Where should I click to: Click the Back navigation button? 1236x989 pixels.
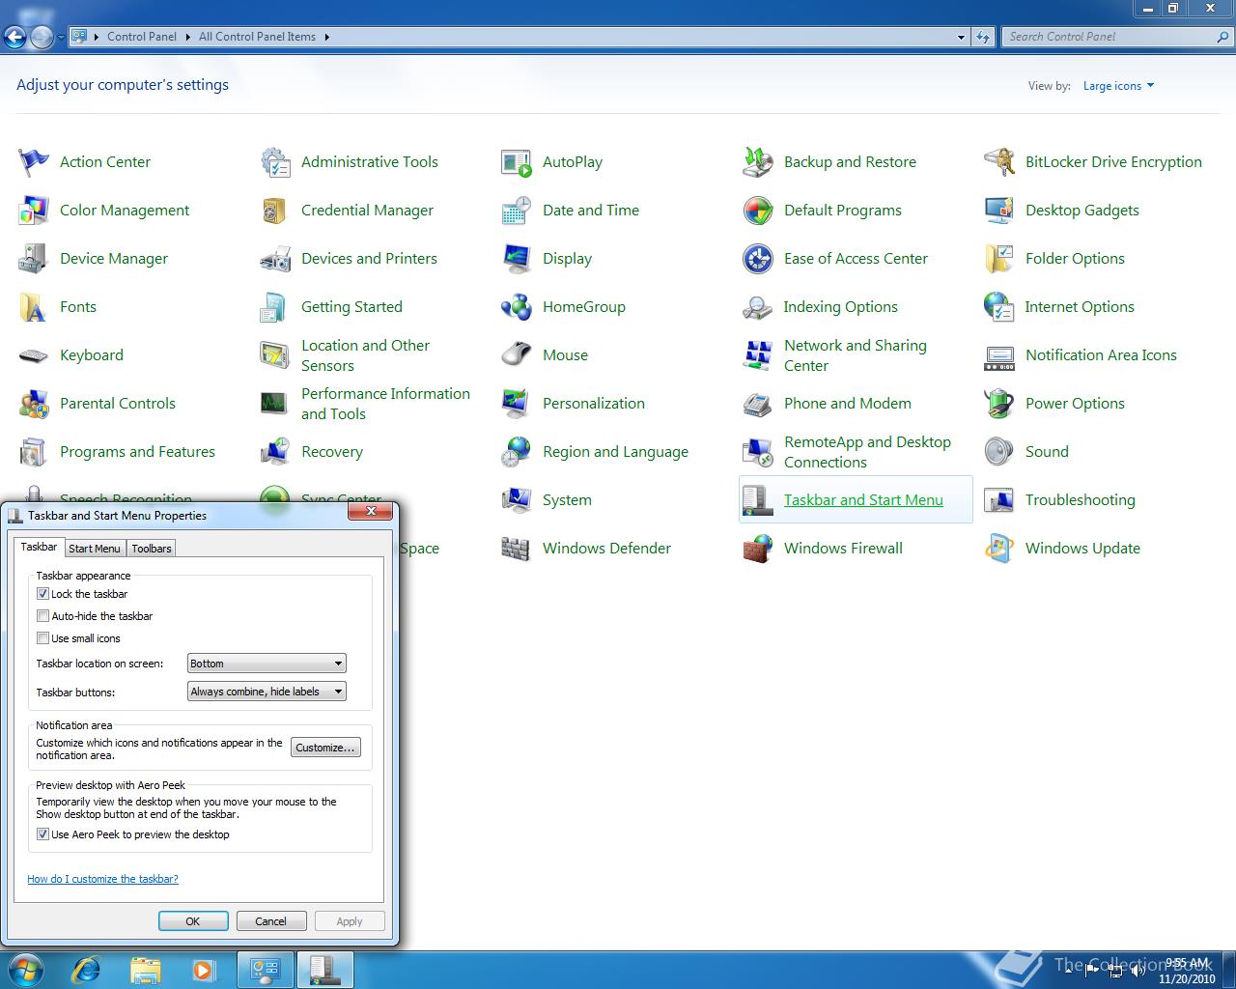pyautogui.click(x=14, y=38)
